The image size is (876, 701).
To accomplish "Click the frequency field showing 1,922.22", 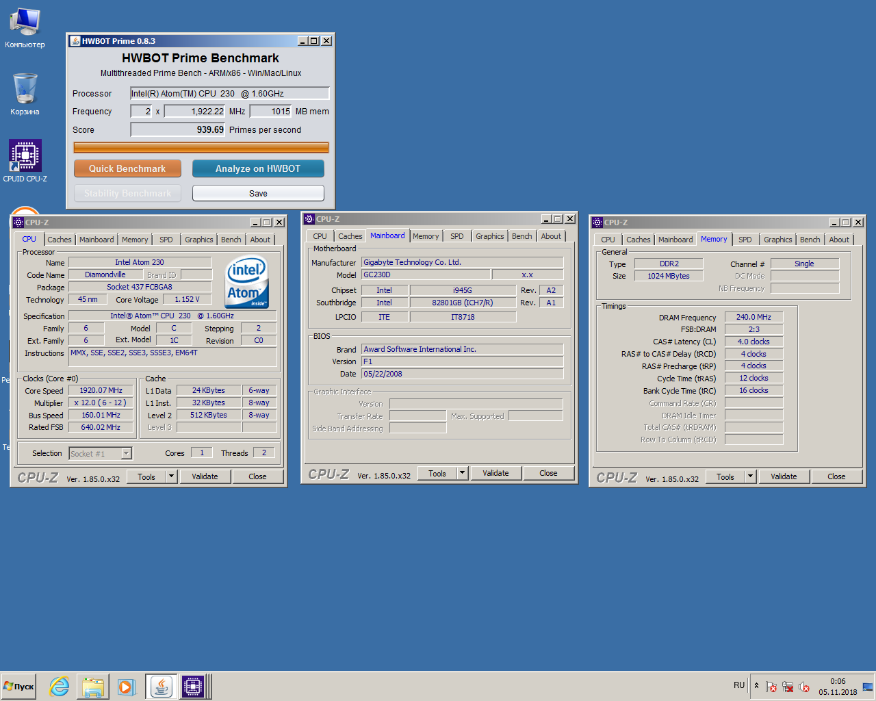I will coord(195,111).
